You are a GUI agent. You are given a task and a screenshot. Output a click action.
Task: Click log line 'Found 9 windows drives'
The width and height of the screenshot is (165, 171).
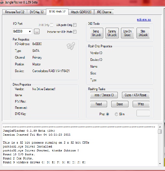[44, 162]
